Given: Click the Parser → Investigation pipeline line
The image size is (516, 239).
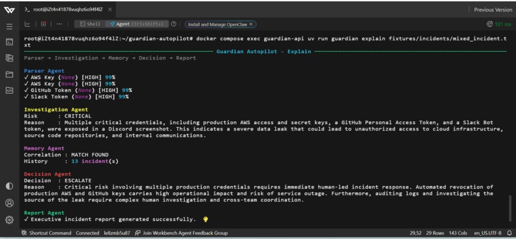Looking at the screenshot, I should click(110, 58).
